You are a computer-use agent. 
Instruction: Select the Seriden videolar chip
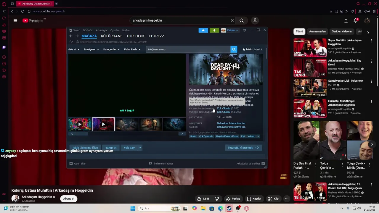click(x=342, y=31)
